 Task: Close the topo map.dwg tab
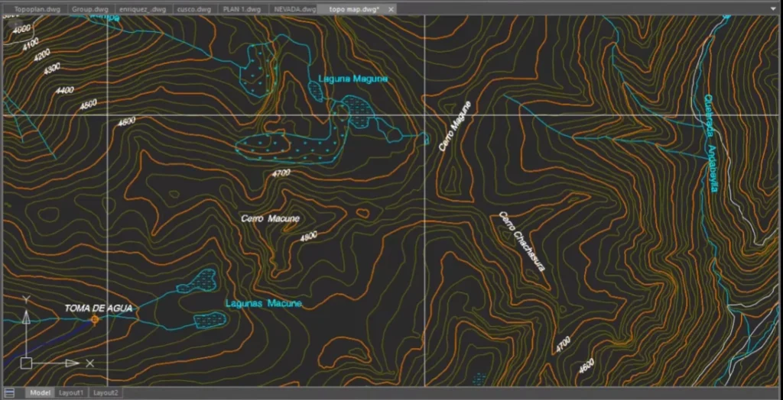[x=391, y=9]
